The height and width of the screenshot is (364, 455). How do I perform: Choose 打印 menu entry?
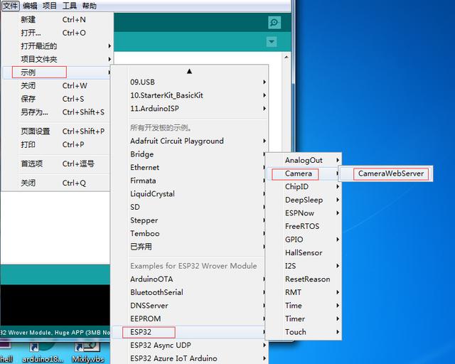(57, 144)
